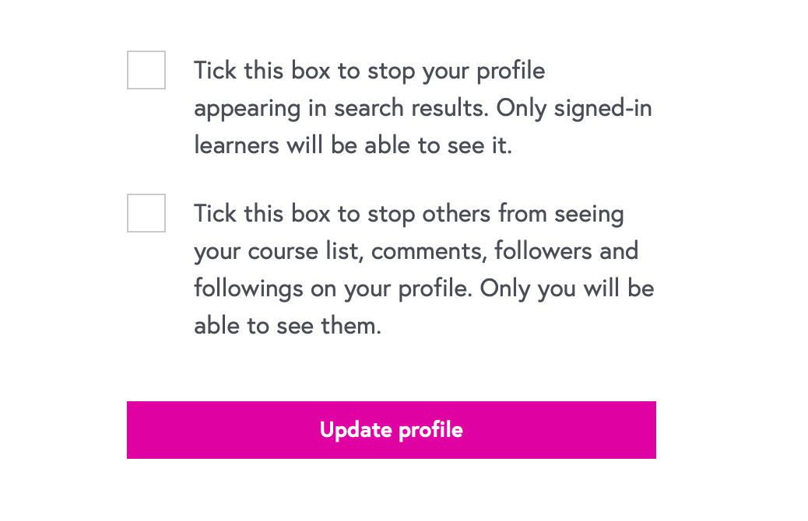Image resolution: width=808 pixels, height=521 pixels.
Task: Toggle the stop others seeing comments checkbox
Action: 146,213
